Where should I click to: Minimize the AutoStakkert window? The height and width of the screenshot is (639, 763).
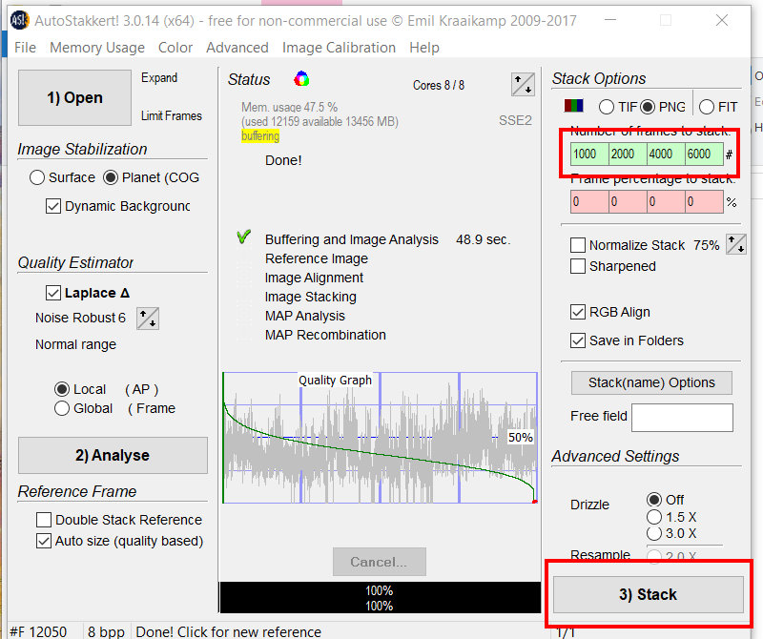610,20
